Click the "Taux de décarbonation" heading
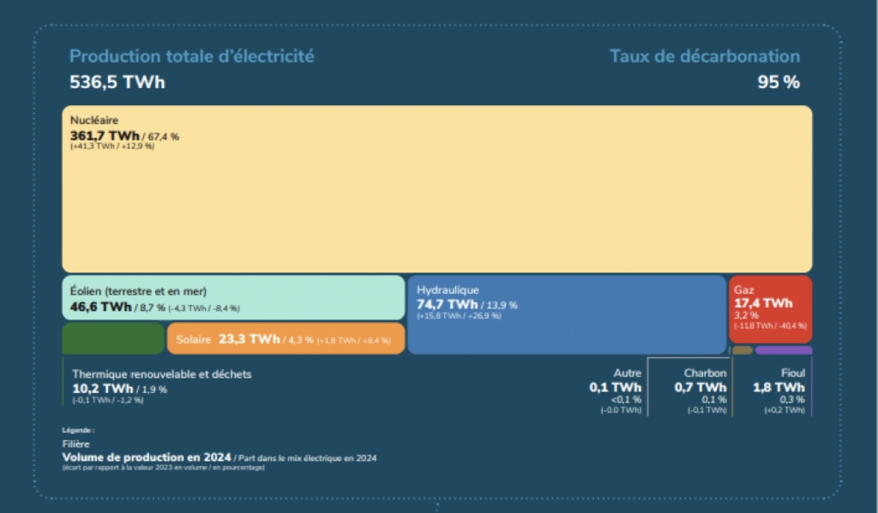The width and height of the screenshot is (878, 513). pos(704,57)
